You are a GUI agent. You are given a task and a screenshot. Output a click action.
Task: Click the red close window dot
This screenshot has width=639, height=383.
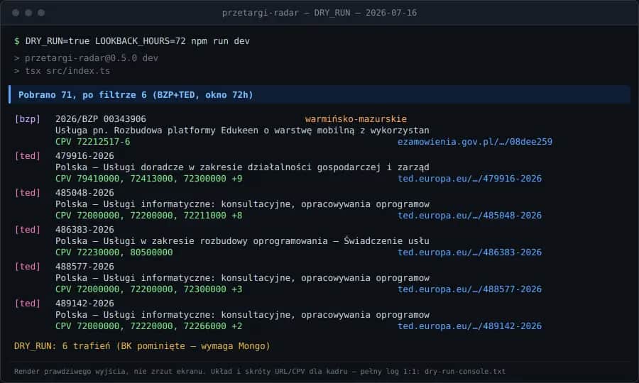click(16, 13)
